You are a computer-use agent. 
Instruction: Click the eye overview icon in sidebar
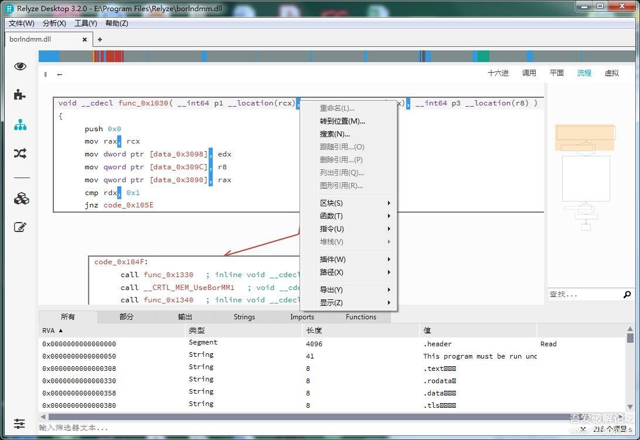(x=21, y=66)
